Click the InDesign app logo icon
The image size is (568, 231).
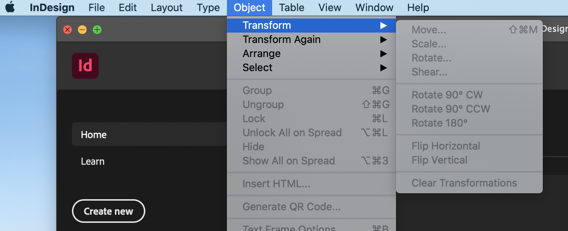[85, 66]
